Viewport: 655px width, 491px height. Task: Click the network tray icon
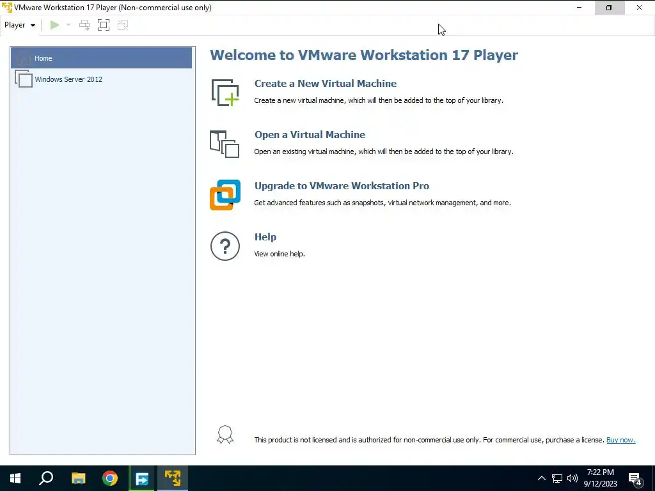coord(557,478)
